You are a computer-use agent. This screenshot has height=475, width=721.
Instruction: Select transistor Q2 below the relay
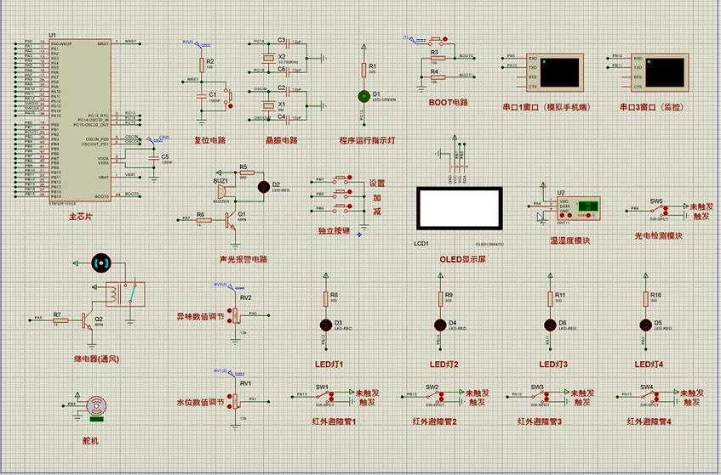click(x=88, y=321)
